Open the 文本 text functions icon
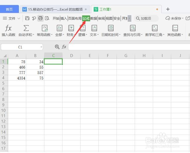This screenshot has width=190, height=153. 94,28
